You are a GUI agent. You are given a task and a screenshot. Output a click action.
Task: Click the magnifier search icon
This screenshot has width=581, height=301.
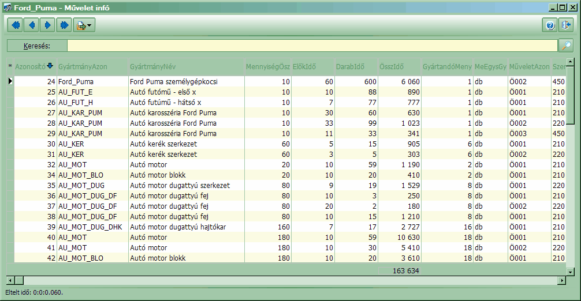[x=567, y=46]
